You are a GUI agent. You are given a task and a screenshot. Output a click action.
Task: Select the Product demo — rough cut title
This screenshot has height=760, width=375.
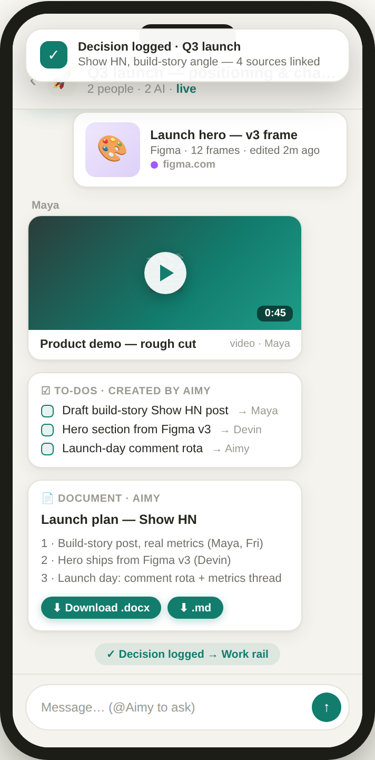[x=118, y=344]
